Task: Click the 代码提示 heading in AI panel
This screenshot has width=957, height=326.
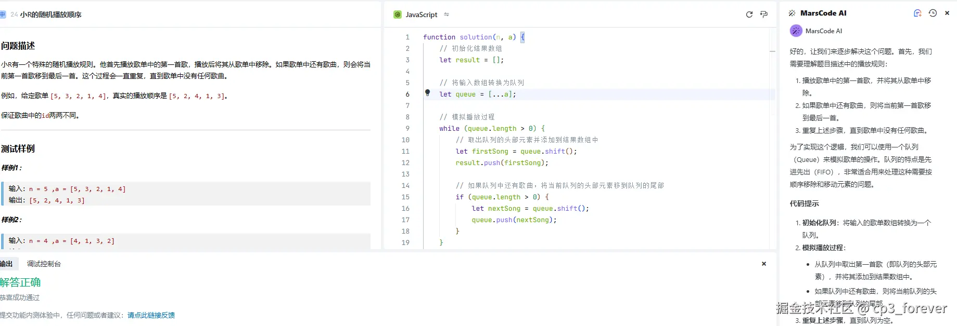Action: coord(804,203)
